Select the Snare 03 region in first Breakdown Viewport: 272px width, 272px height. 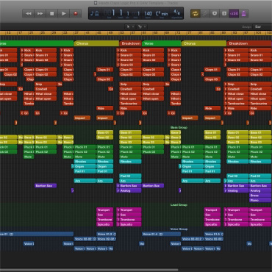click(x=130, y=65)
